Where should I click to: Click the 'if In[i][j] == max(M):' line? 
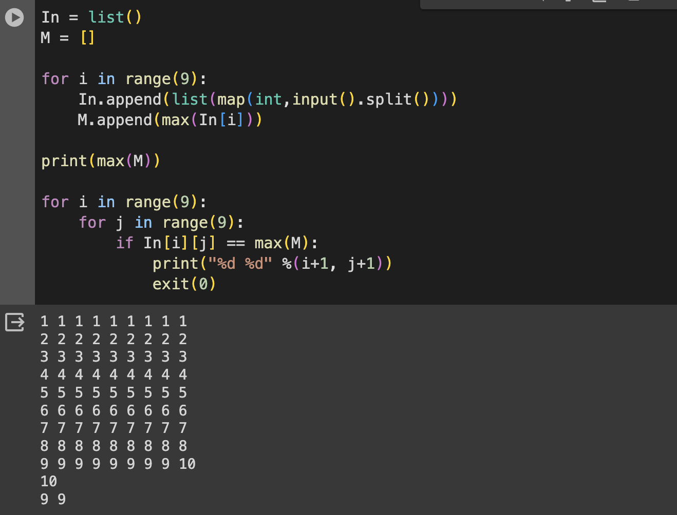point(217,243)
